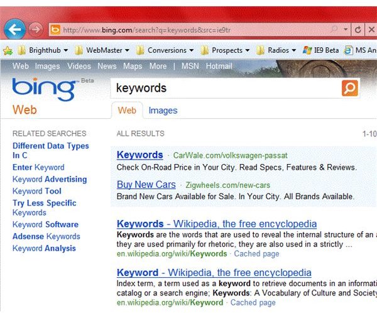This screenshot has width=377, height=313.
Task: Select Maps in Bing top navigation
Action: pyautogui.click(x=133, y=66)
